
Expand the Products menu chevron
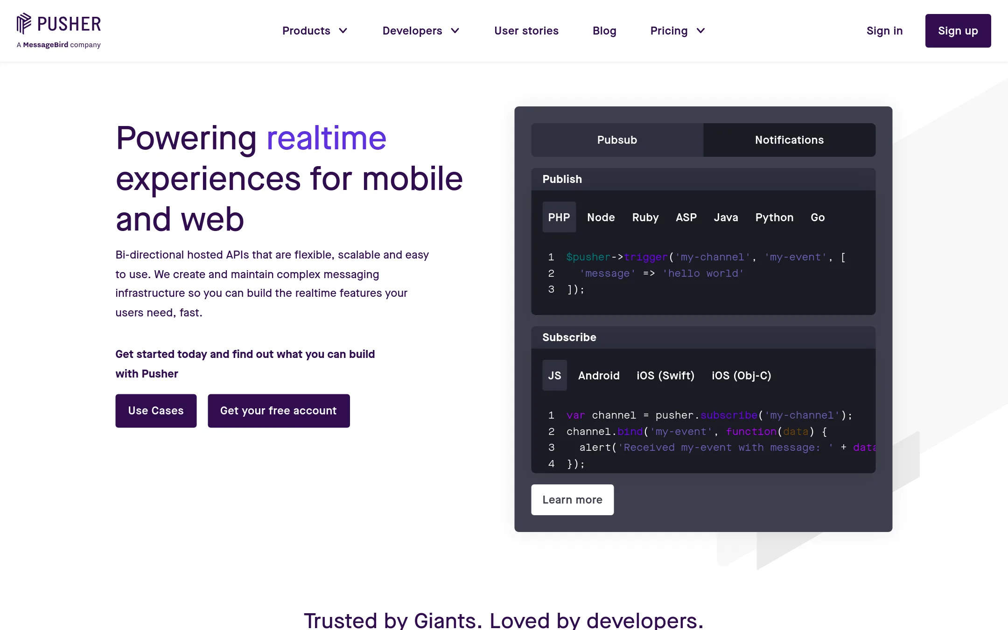[343, 31]
